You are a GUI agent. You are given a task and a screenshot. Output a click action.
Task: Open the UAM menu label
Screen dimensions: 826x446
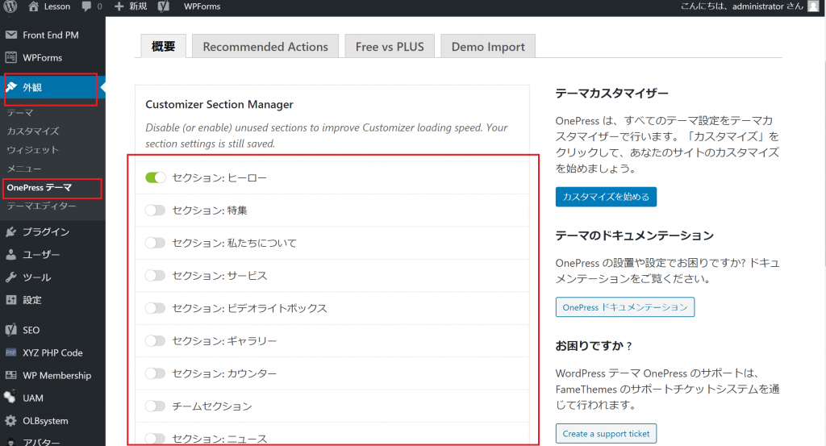click(33, 398)
